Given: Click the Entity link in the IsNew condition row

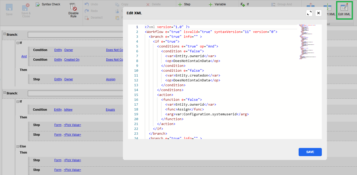Looking at the screenshot, I should pos(58,110).
